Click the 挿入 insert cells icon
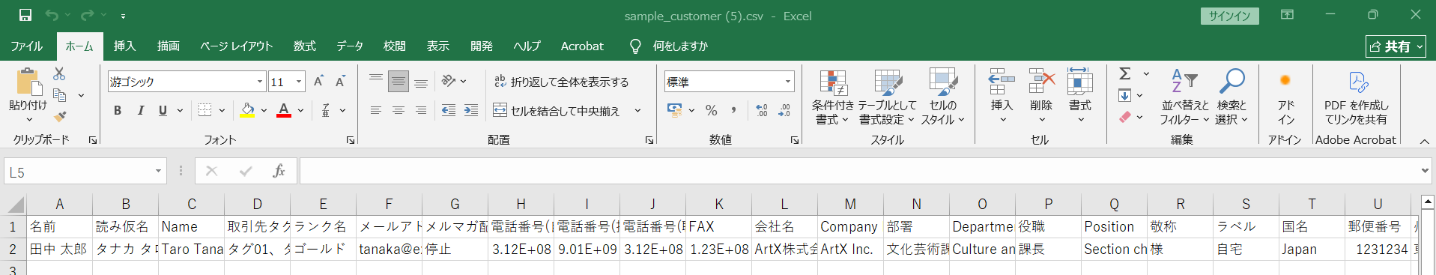 point(1002,81)
